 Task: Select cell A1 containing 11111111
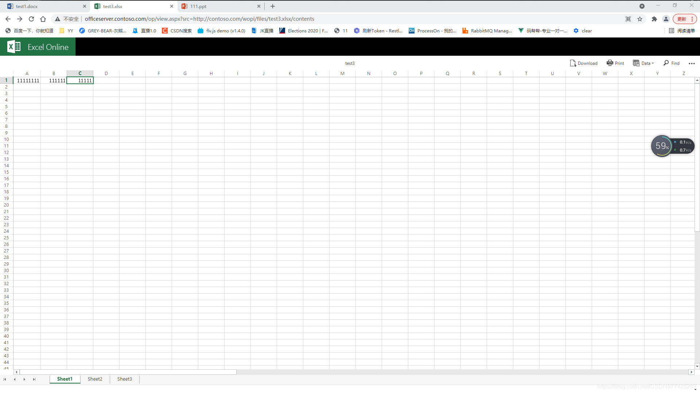click(x=27, y=80)
